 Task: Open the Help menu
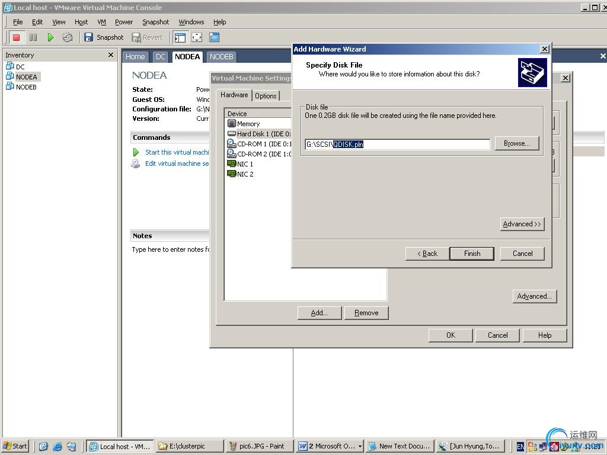(219, 22)
